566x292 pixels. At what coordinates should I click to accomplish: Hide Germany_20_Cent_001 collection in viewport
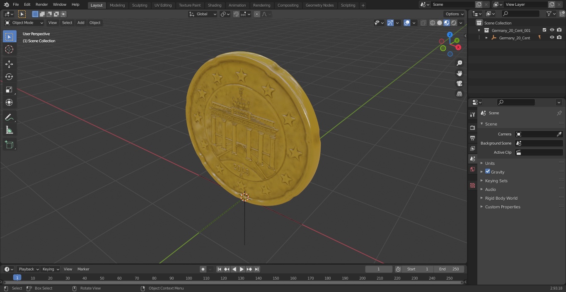[x=552, y=30]
